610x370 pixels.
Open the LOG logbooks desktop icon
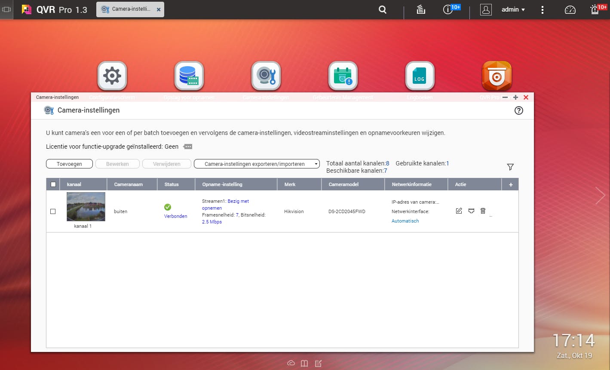pos(420,76)
